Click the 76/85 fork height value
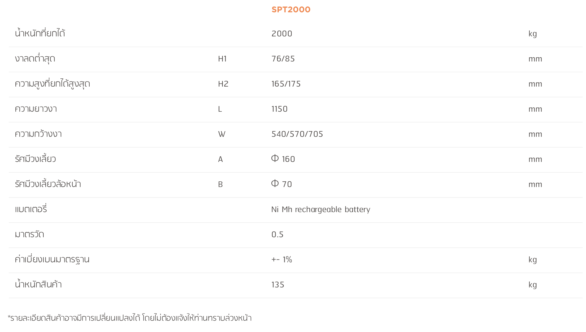 [x=283, y=59]
